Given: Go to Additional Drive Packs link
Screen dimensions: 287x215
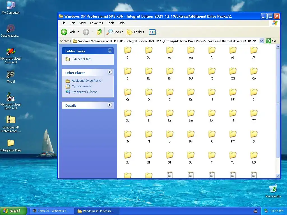Looking at the screenshot, I should pos(86,81).
